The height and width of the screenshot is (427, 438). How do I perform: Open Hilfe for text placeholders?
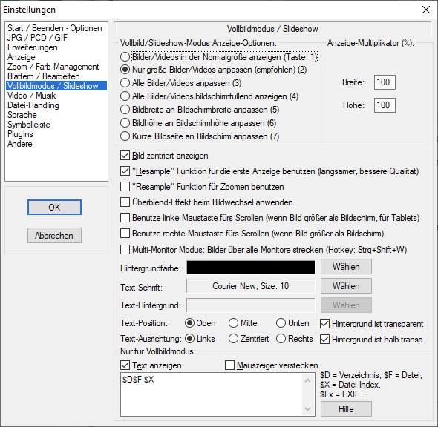pyautogui.click(x=346, y=409)
